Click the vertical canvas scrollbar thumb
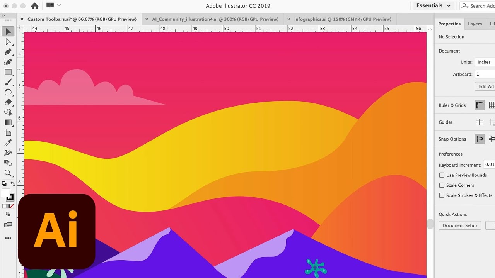 430,224
